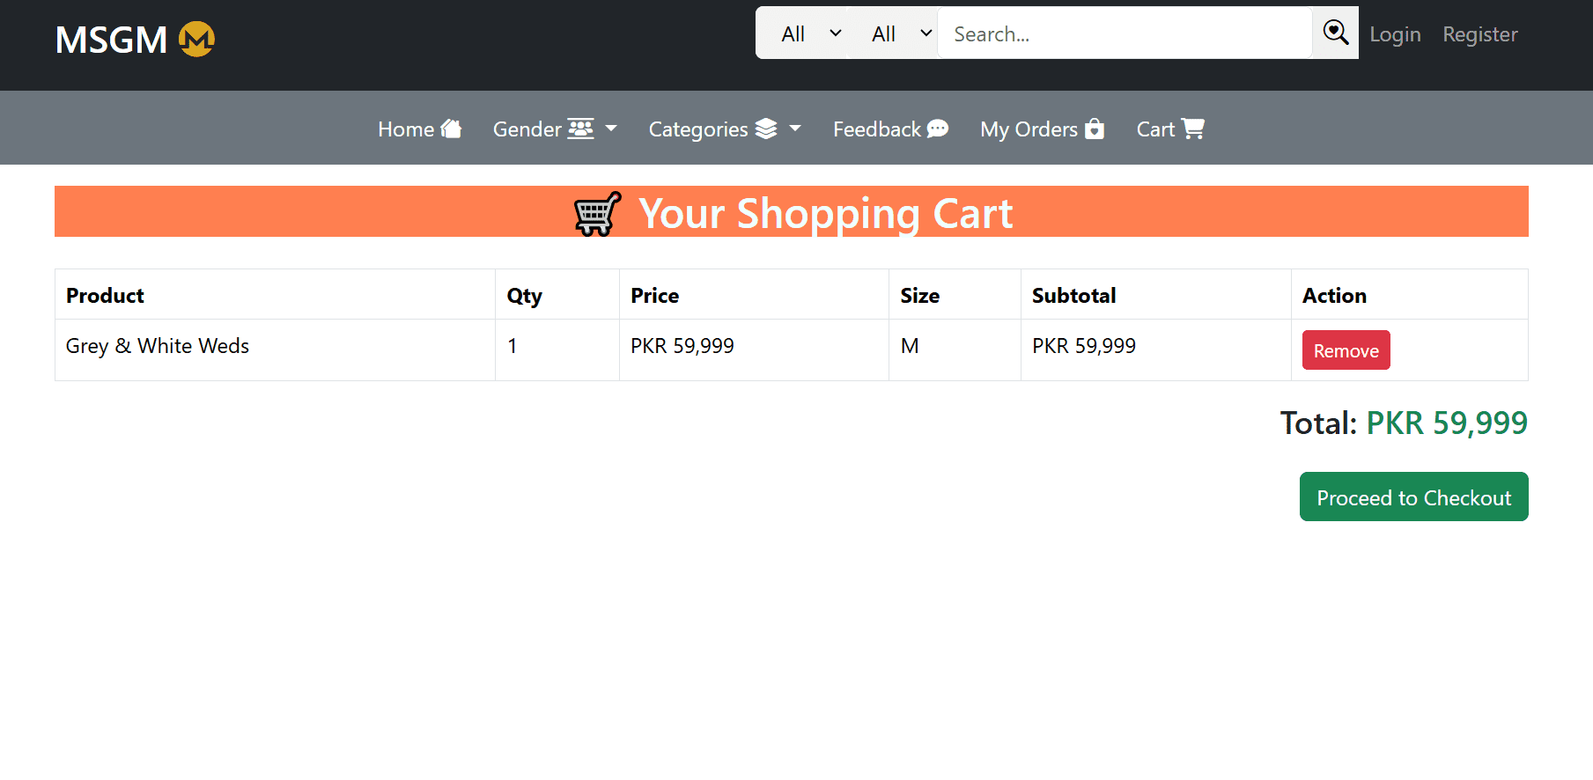The image size is (1593, 780).
Task: Open the Register link
Action: click(x=1479, y=34)
